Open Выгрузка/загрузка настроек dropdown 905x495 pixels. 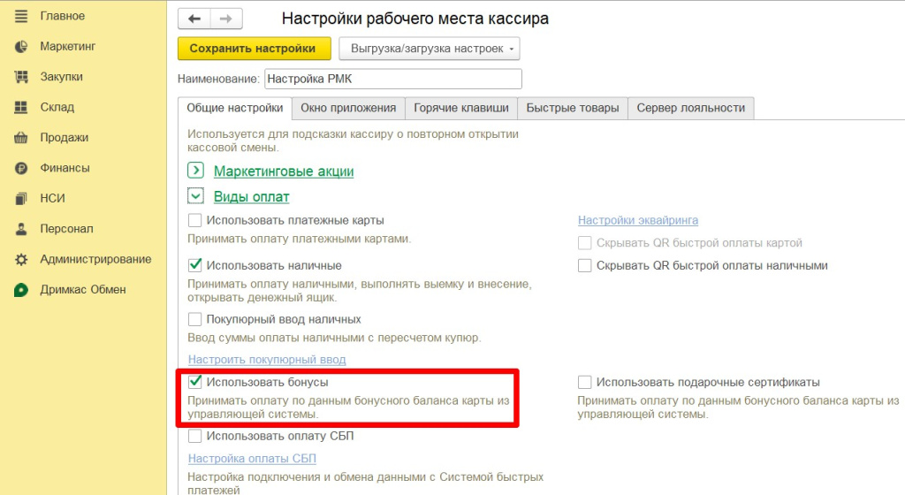pos(430,49)
